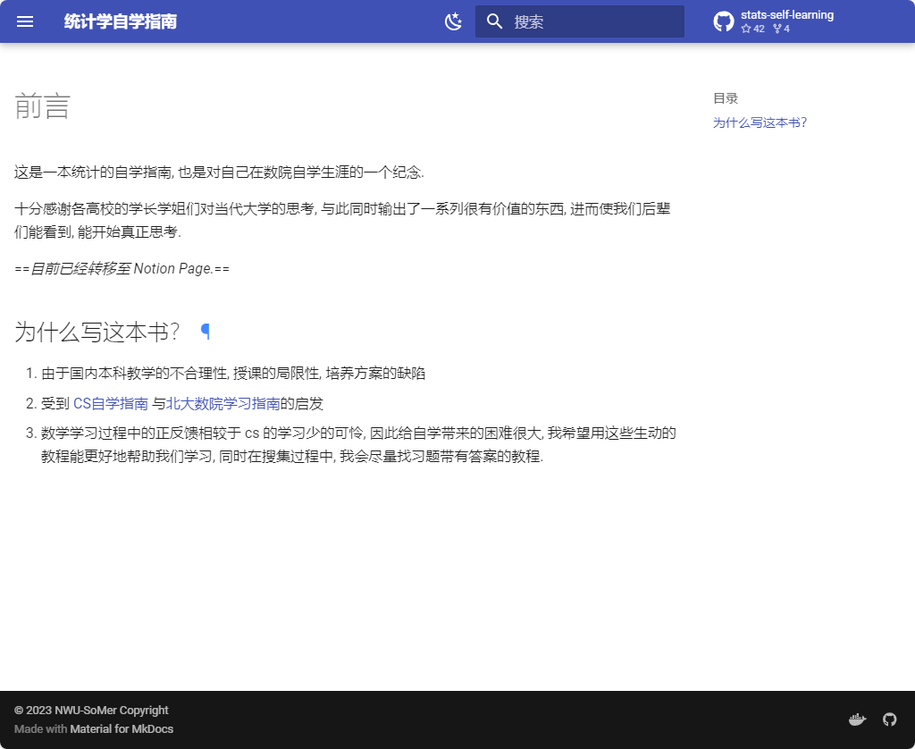Click the site title 统计学自学指南
Image resolution: width=915 pixels, height=749 pixels.
[121, 21]
